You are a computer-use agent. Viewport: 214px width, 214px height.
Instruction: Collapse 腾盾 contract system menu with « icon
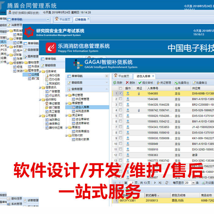[x=48, y=19]
